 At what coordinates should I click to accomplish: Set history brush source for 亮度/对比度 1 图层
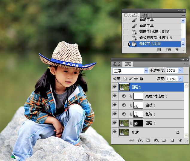tap(126, 32)
